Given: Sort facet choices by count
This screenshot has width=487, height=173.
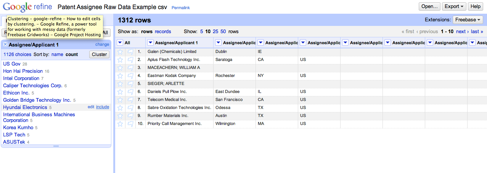Looking at the screenshot, I should tap(72, 54).
